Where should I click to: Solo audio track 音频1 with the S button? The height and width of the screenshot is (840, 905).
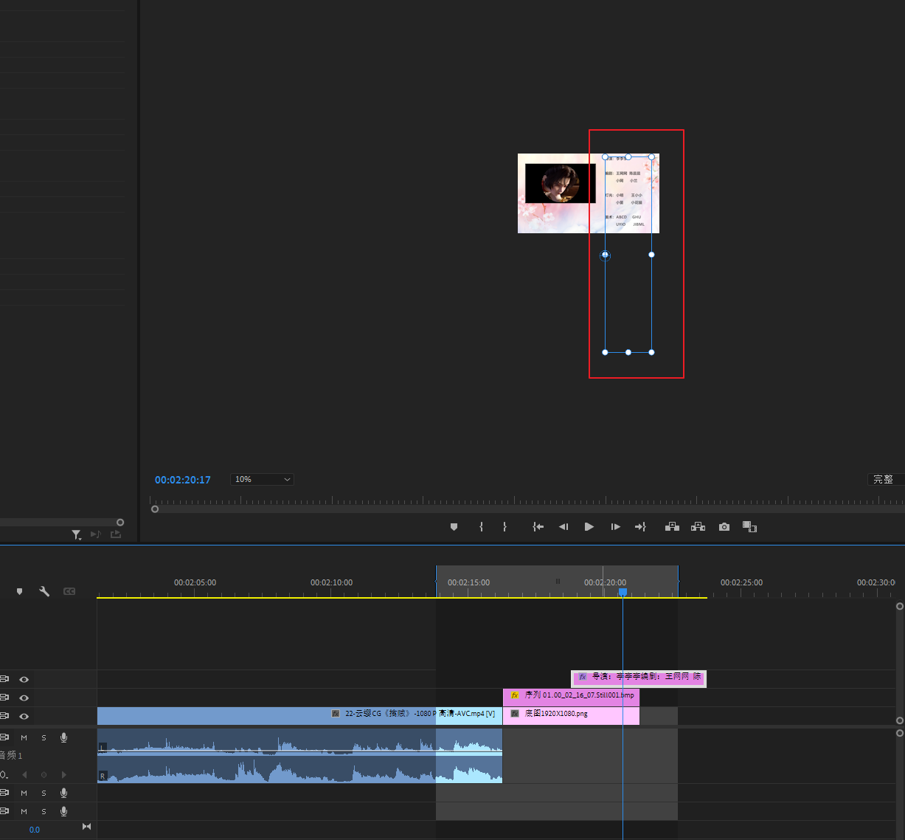click(44, 737)
